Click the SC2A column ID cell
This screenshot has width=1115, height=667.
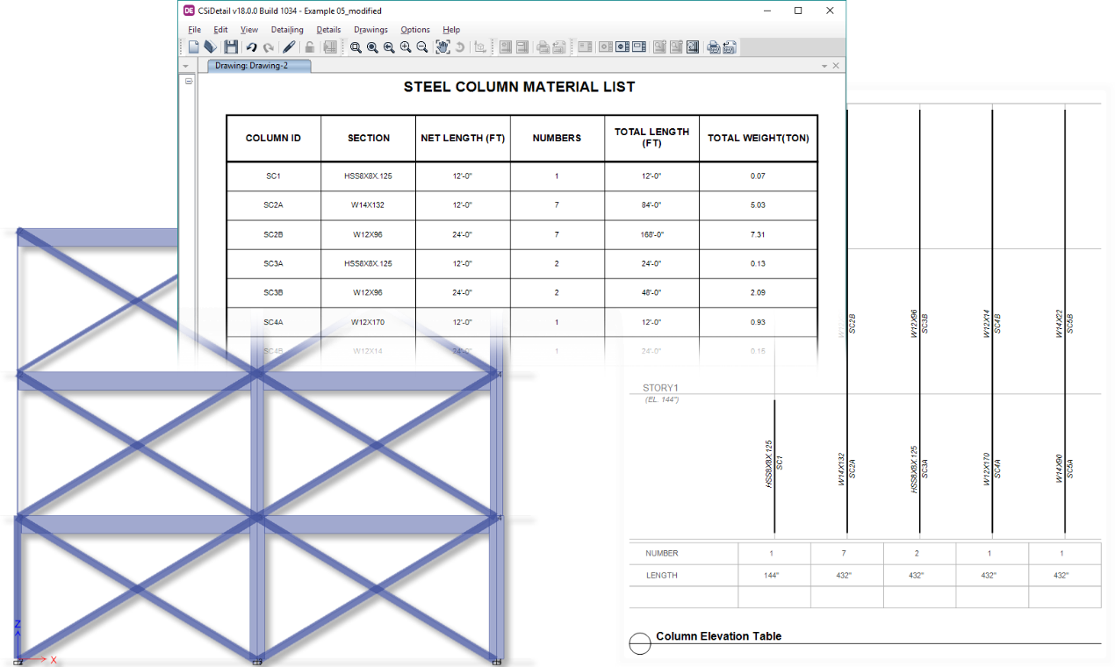tap(273, 205)
